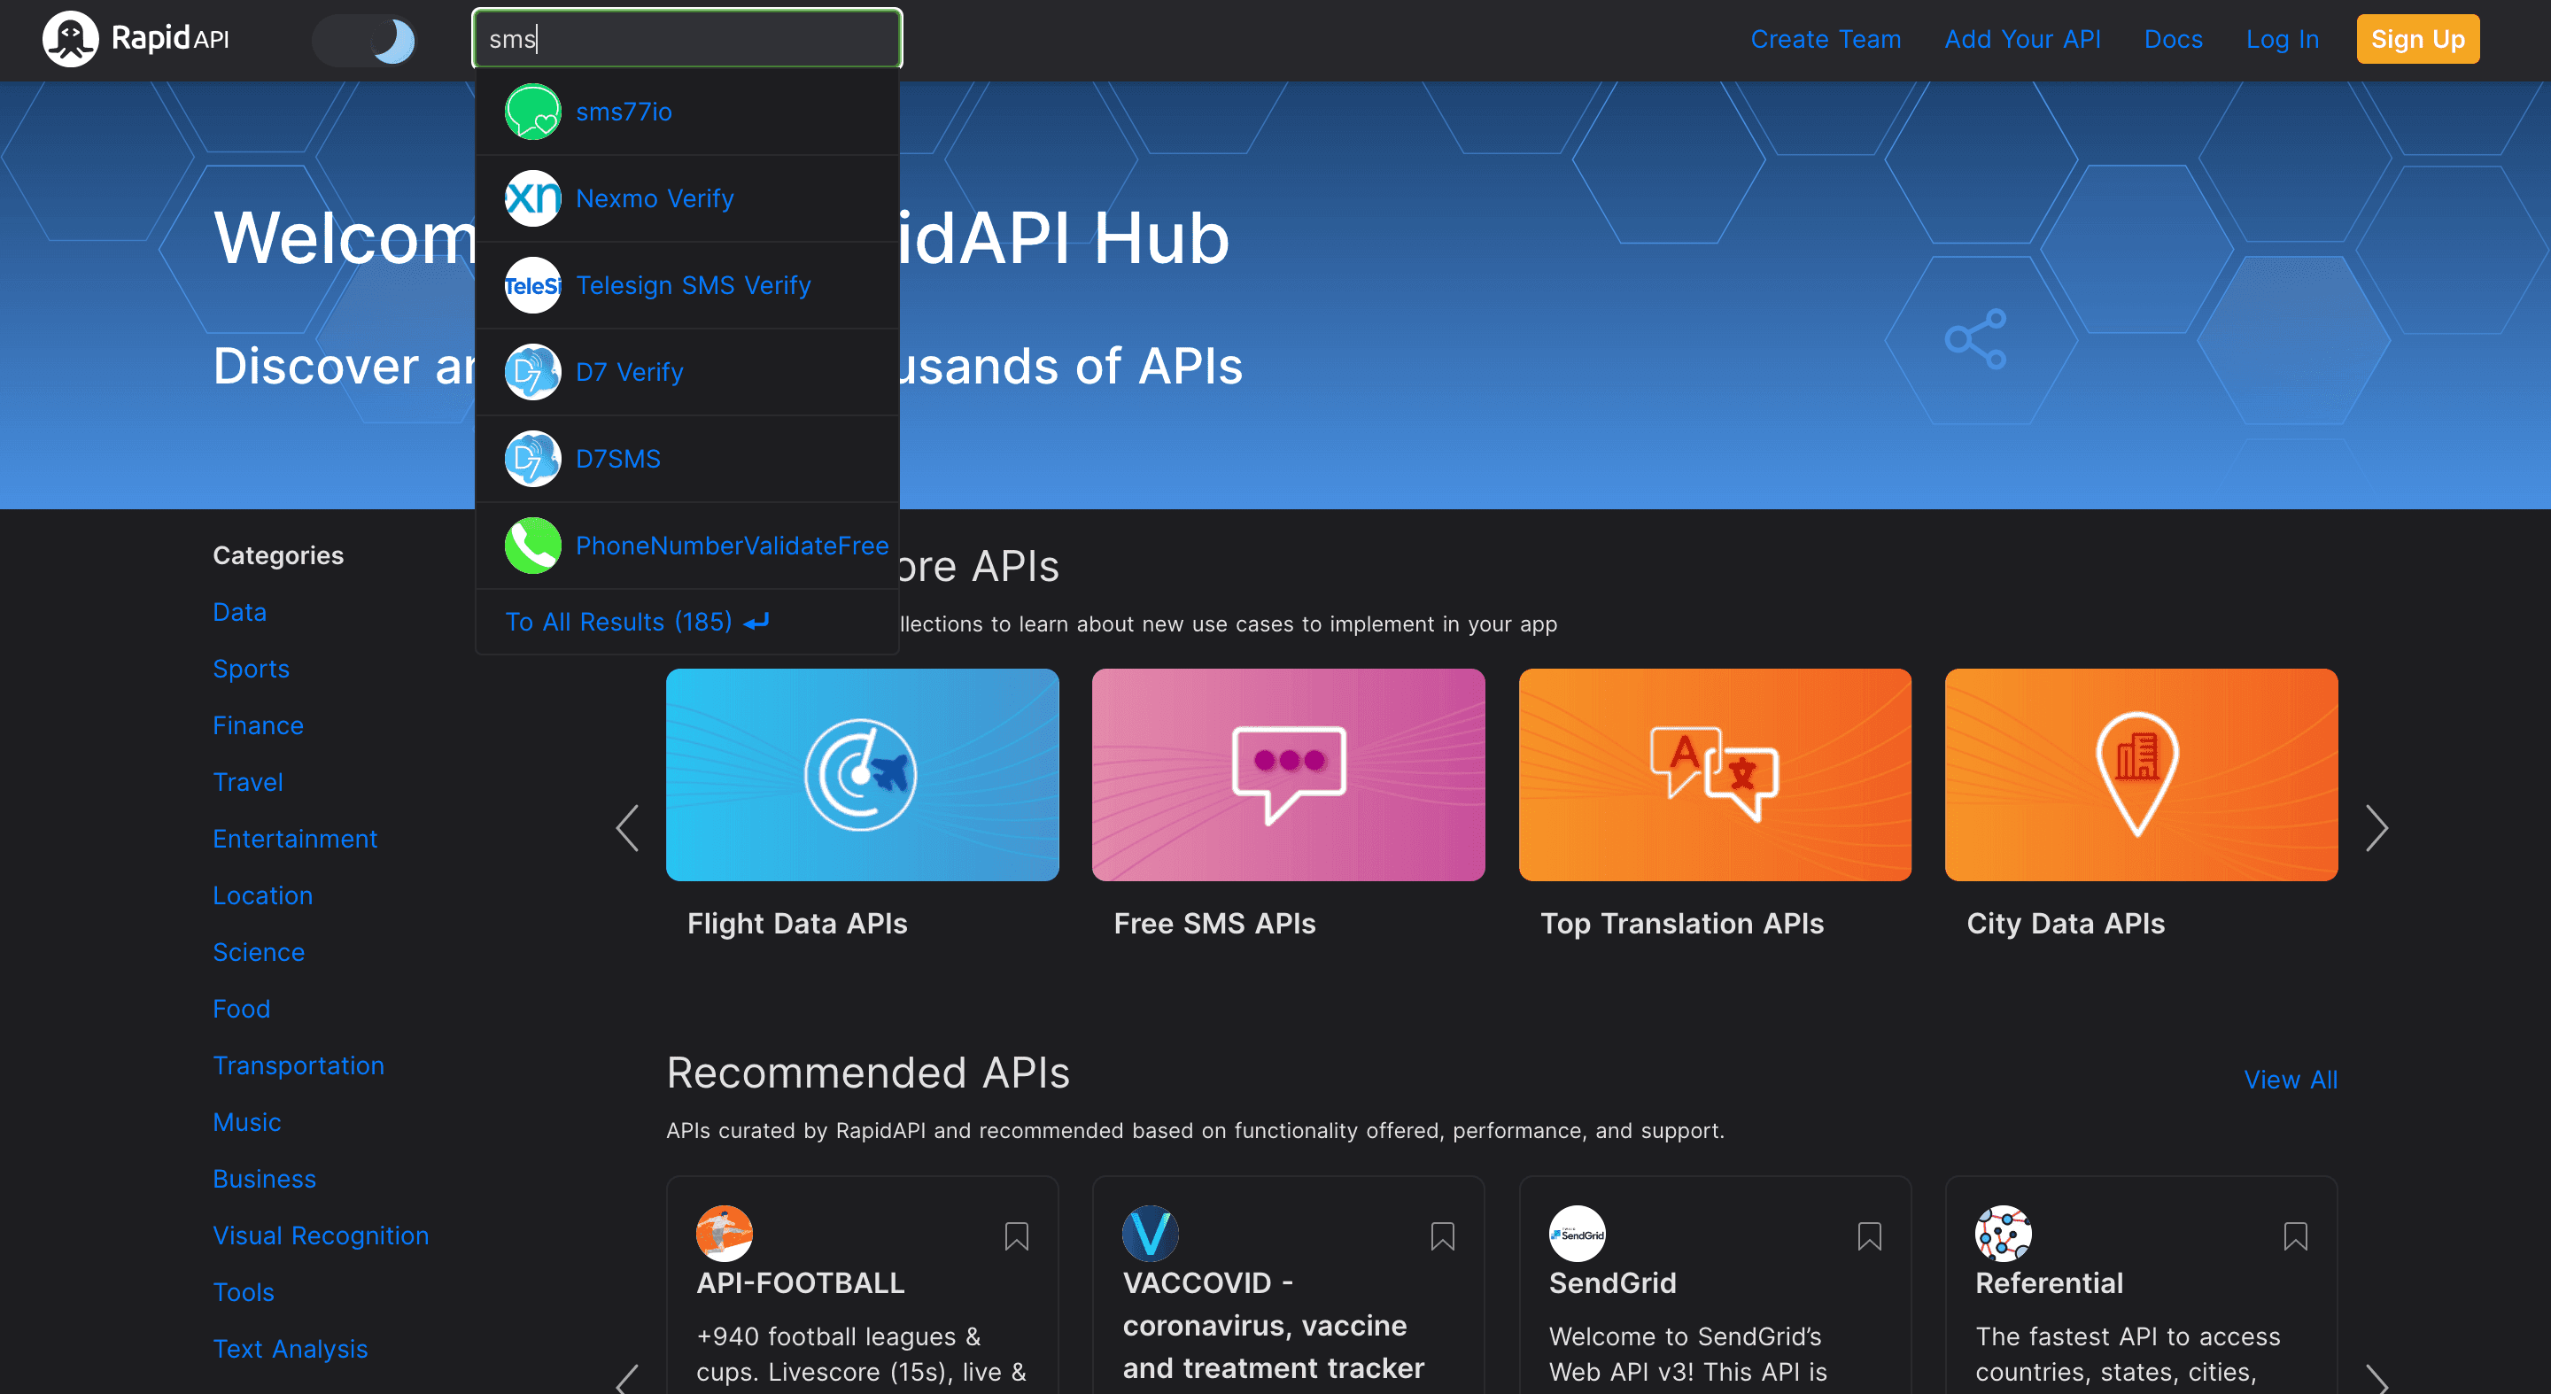The height and width of the screenshot is (1394, 2551).
Task: Bookmark the SendGrid card
Action: (1870, 1236)
